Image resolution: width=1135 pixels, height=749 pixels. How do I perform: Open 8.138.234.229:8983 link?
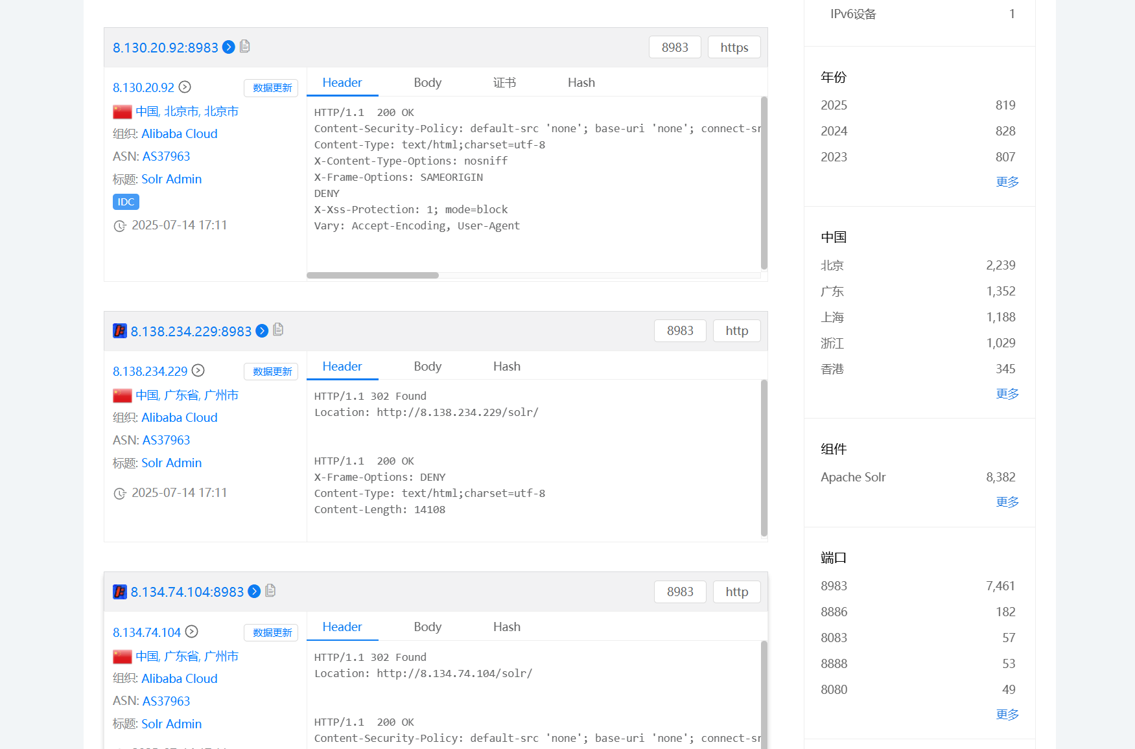tap(191, 332)
